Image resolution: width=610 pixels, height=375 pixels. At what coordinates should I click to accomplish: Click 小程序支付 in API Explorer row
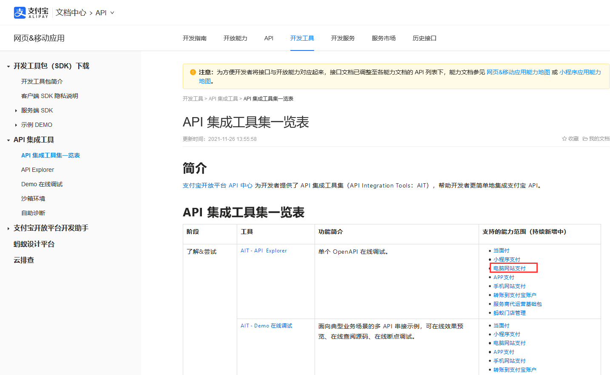(x=507, y=260)
